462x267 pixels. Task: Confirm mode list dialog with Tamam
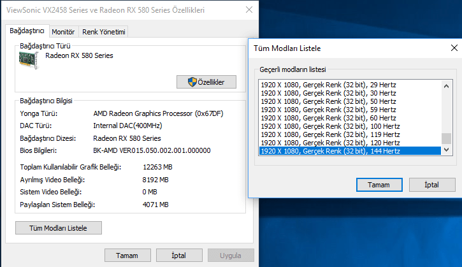coord(379,185)
